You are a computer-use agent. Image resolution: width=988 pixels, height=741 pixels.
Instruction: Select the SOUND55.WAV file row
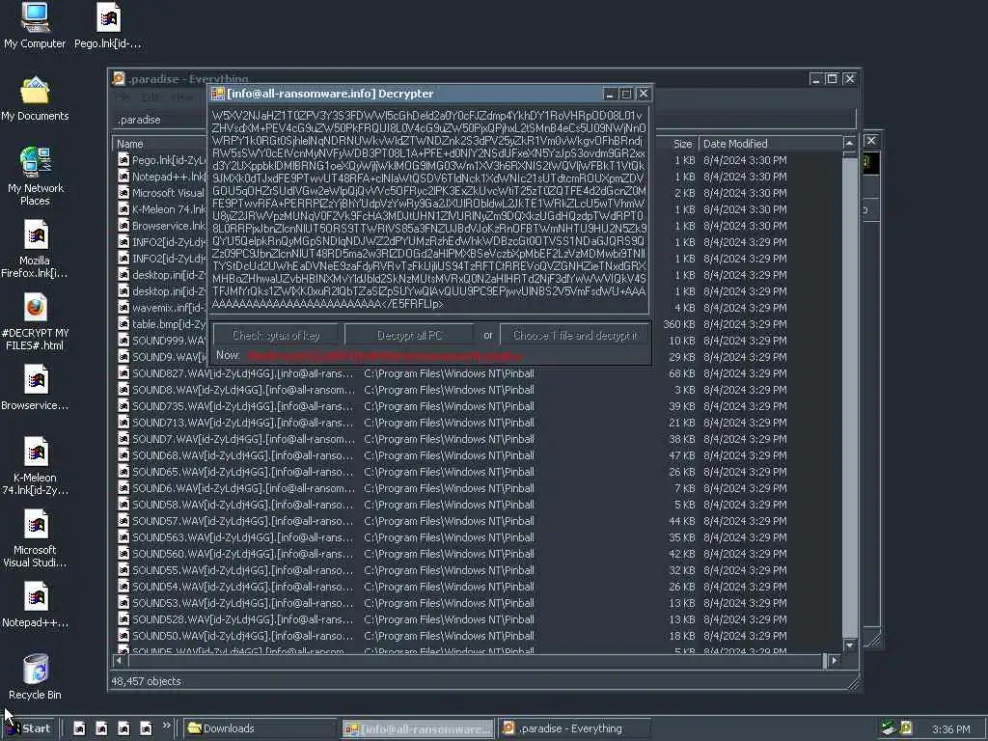point(478,569)
